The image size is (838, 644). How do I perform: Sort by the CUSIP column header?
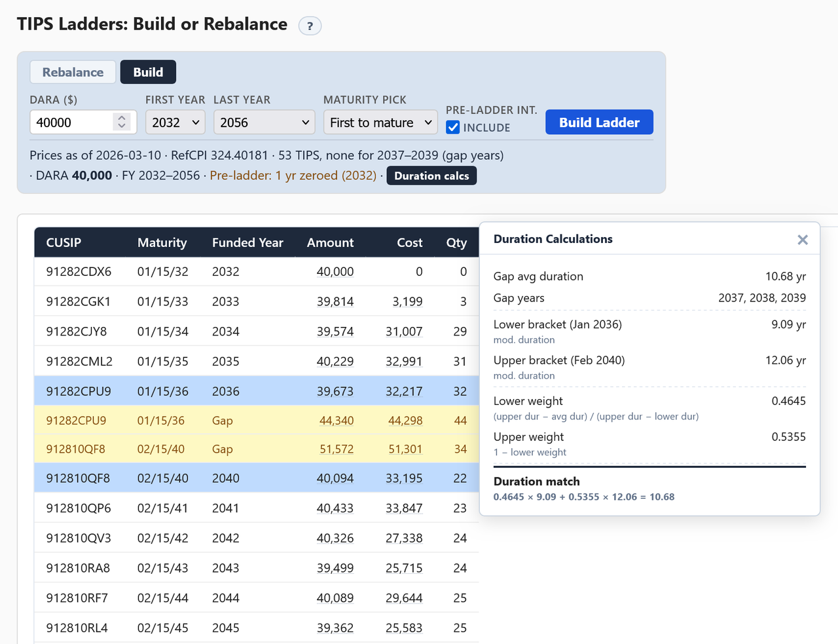click(x=64, y=242)
